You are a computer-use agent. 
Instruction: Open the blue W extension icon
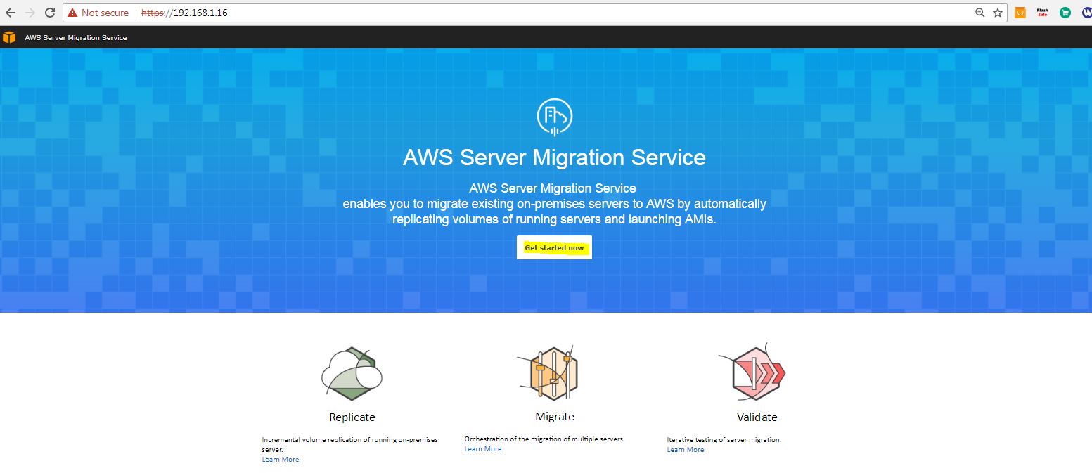pos(1086,13)
